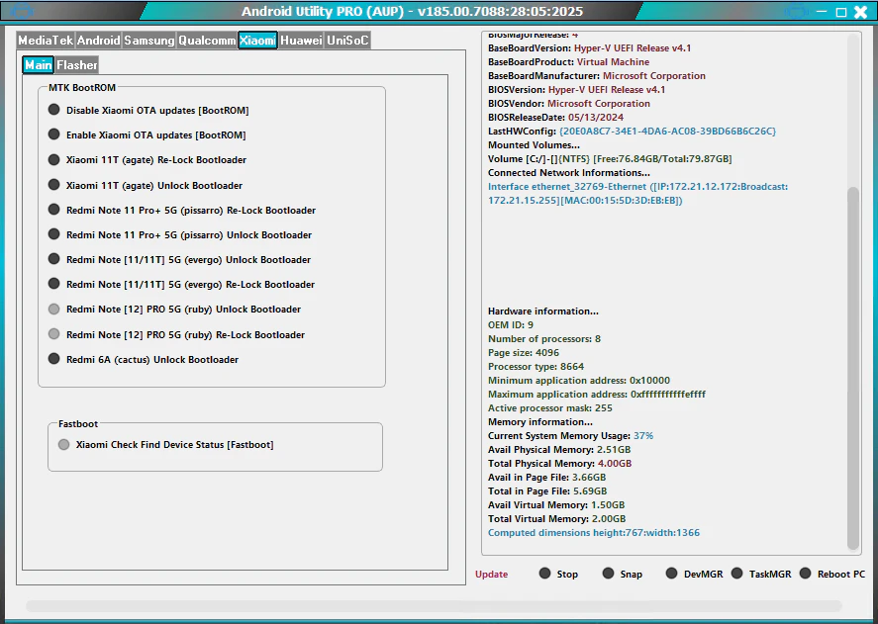Image resolution: width=878 pixels, height=624 pixels.
Task: Select Disable Xiaomi OTA updates [BootROM]
Action: coord(148,110)
